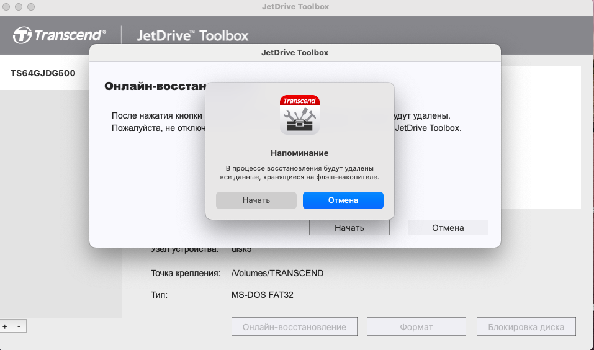
Task: Select the TS64GJDG500 device in sidebar
Action: pyautogui.click(x=45, y=73)
